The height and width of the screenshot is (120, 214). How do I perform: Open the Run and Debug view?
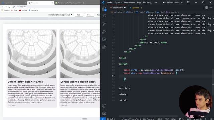(x=104, y=32)
